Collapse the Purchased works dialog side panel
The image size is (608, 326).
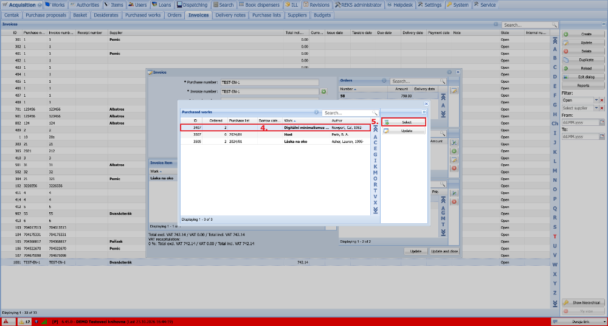(x=424, y=112)
